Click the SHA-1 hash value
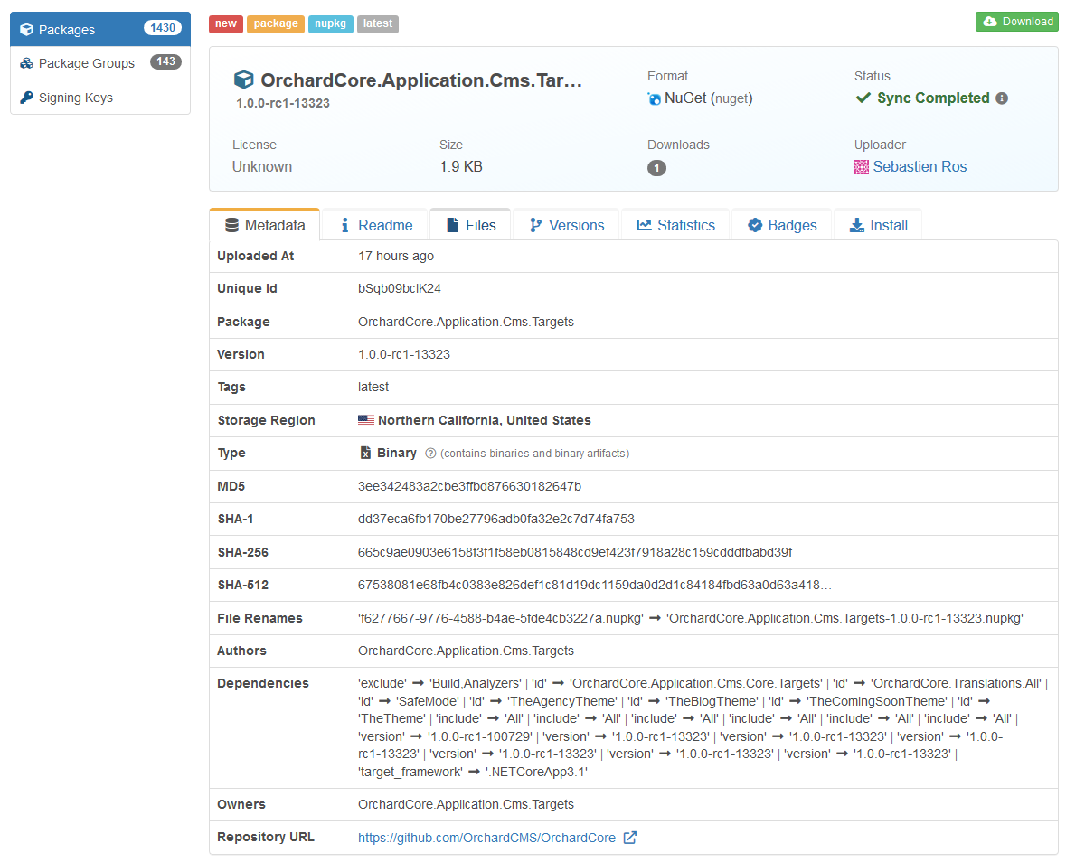The width and height of the screenshot is (1066, 862). [x=496, y=519]
